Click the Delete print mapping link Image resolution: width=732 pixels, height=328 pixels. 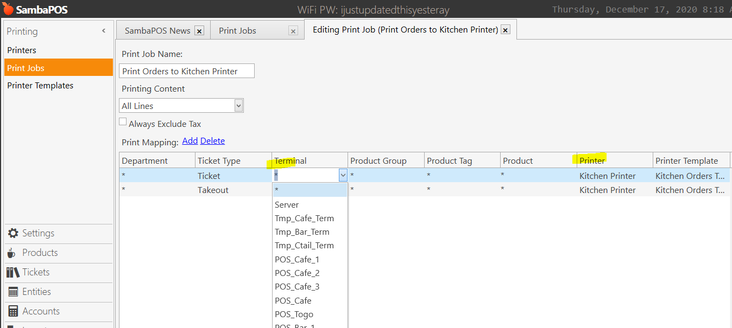212,141
